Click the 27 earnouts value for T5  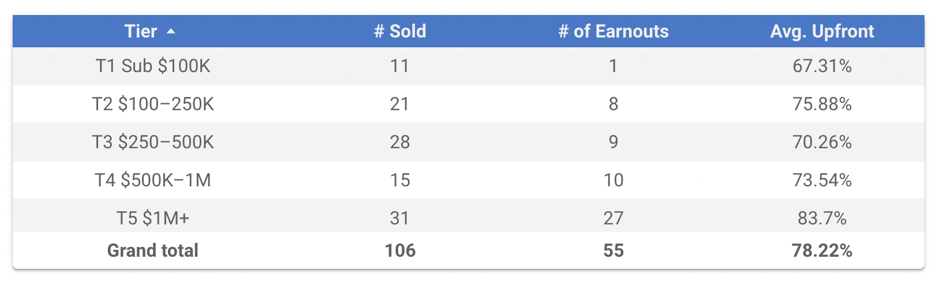click(x=613, y=218)
